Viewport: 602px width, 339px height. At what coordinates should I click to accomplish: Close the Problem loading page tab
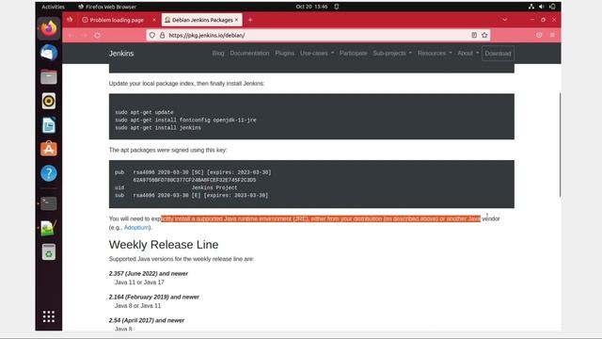point(154,20)
